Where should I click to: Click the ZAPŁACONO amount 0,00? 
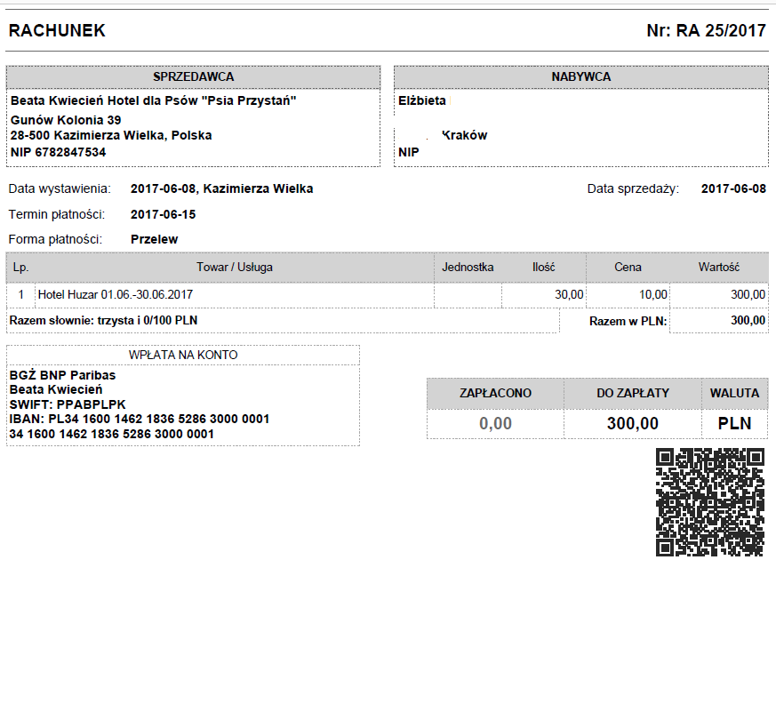point(495,424)
